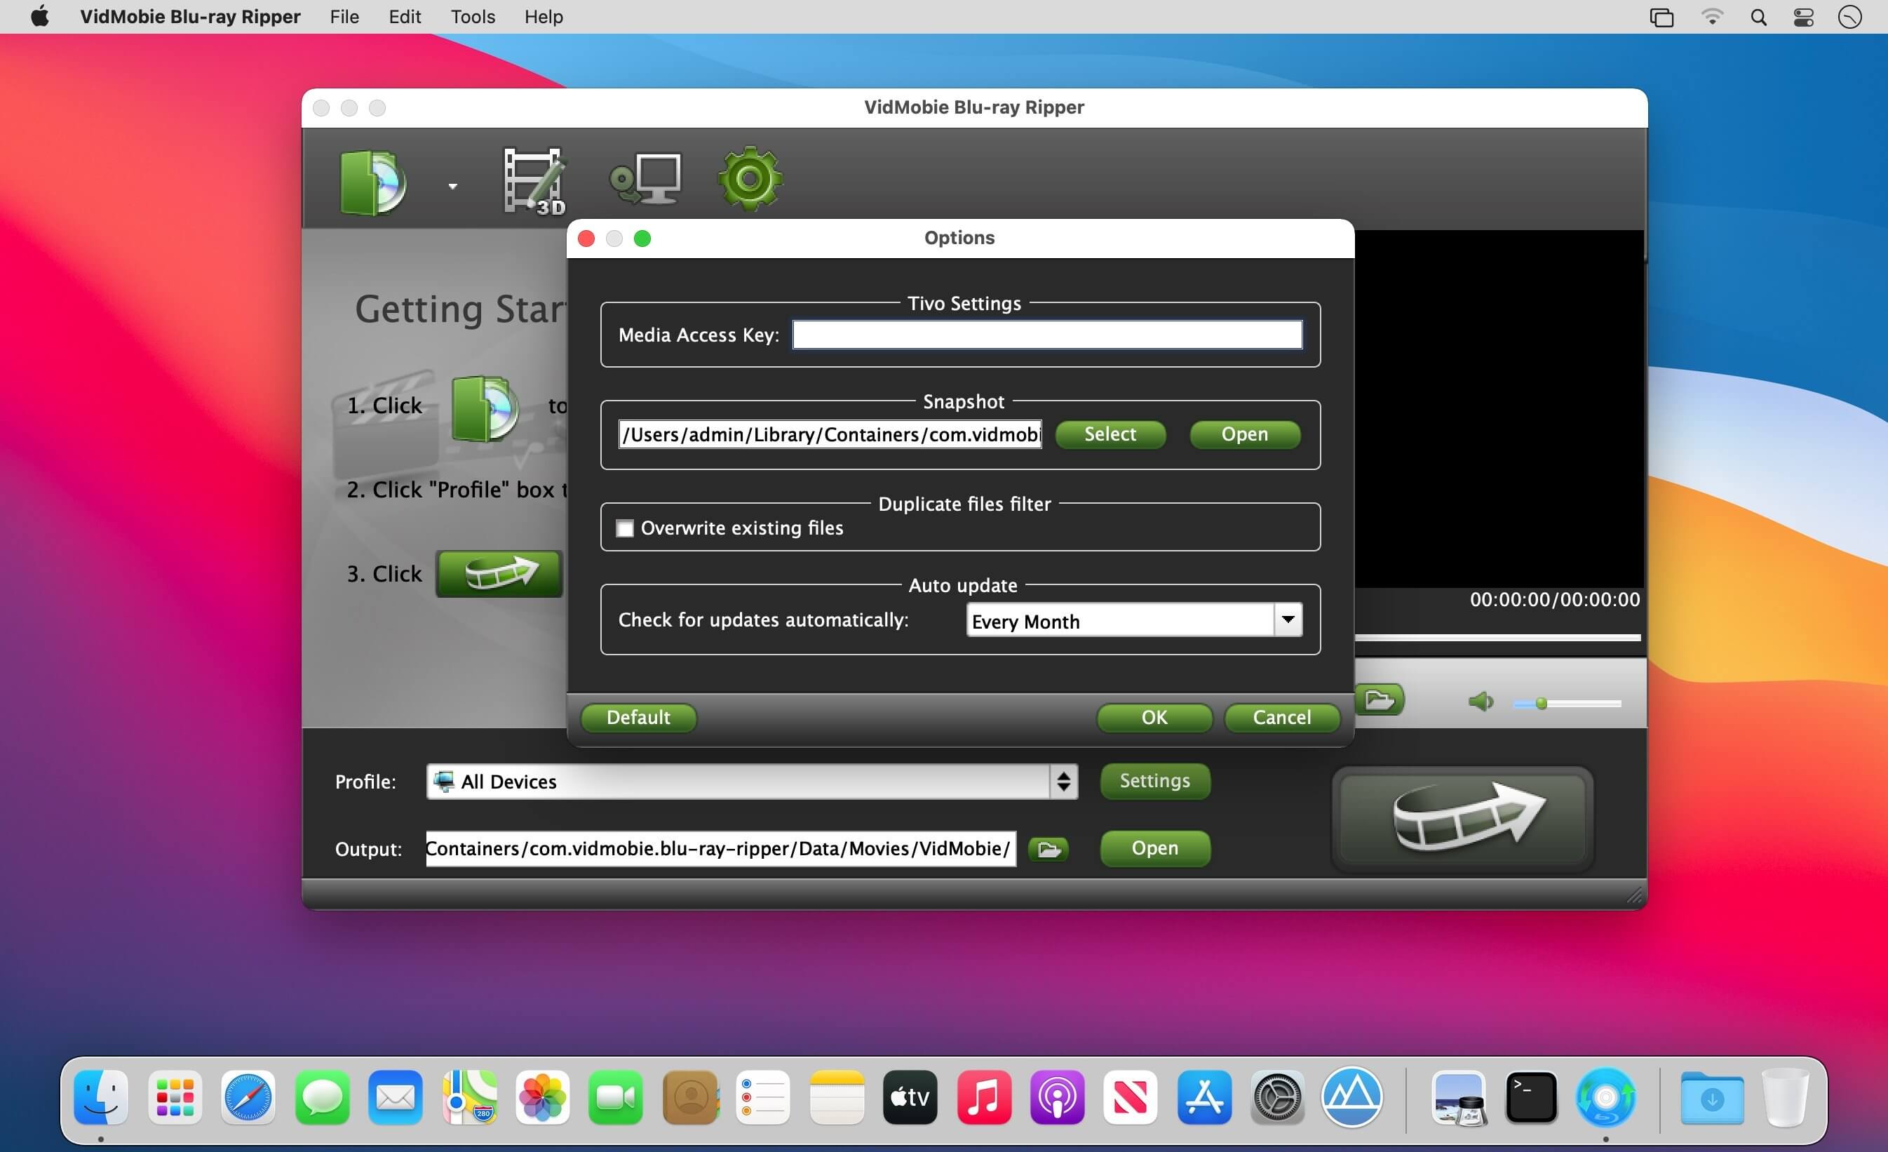Click OK to confirm options
This screenshot has width=1888, height=1152.
point(1153,718)
